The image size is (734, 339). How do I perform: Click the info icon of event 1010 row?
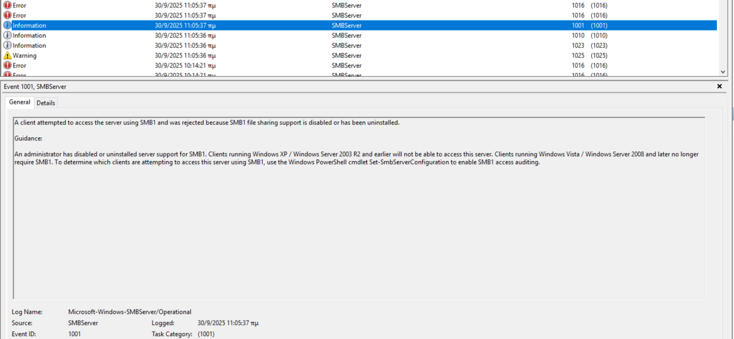[x=7, y=35]
